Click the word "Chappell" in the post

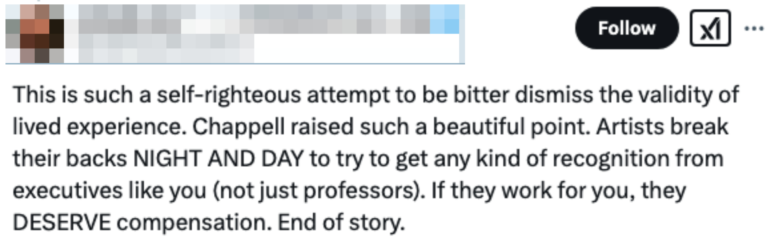pyautogui.click(x=238, y=127)
